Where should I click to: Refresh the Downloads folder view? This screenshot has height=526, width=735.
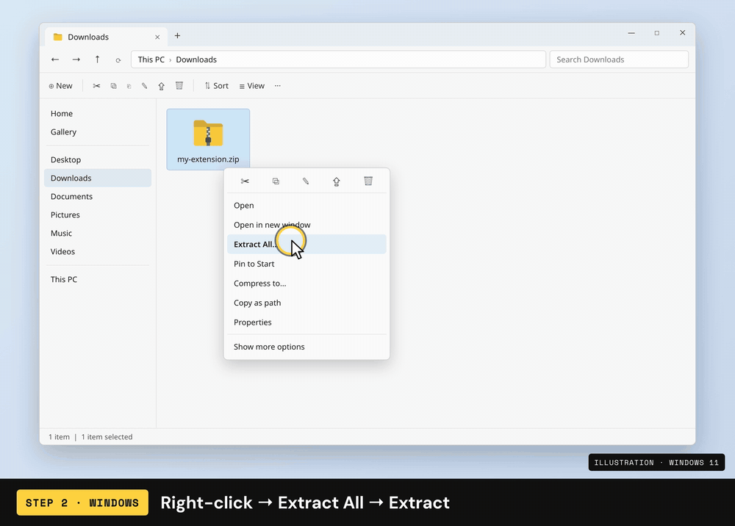click(x=118, y=60)
